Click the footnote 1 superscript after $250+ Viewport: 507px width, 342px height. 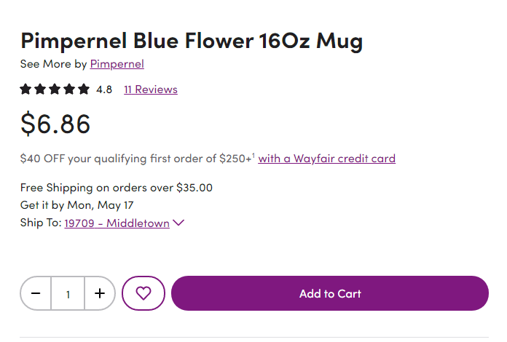click(253, 155)
